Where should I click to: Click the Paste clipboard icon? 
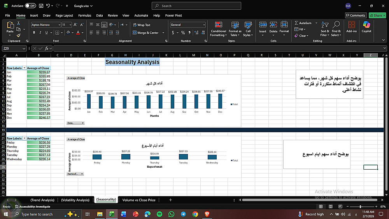coord(10,25)
